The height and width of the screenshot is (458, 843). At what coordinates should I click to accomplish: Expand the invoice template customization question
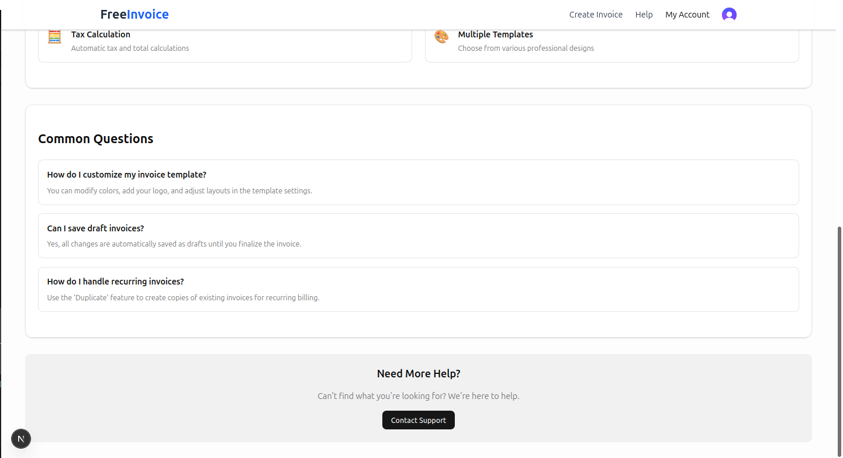click(418, 182)
